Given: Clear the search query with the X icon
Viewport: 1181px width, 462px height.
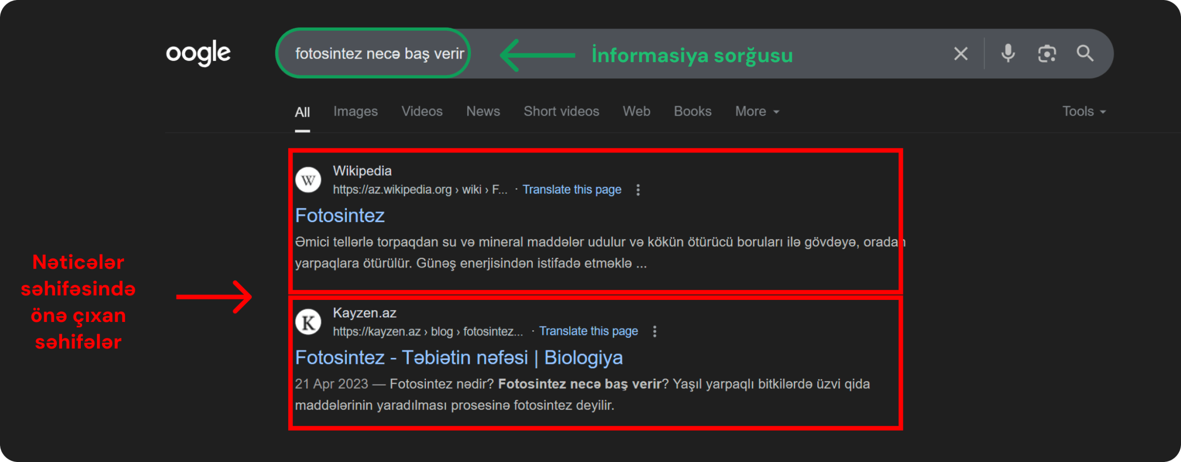Looking at the screenshot, I should [961, 54].
